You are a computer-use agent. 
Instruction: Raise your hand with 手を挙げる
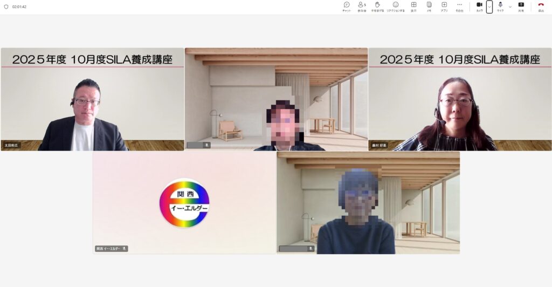(377, 6)
